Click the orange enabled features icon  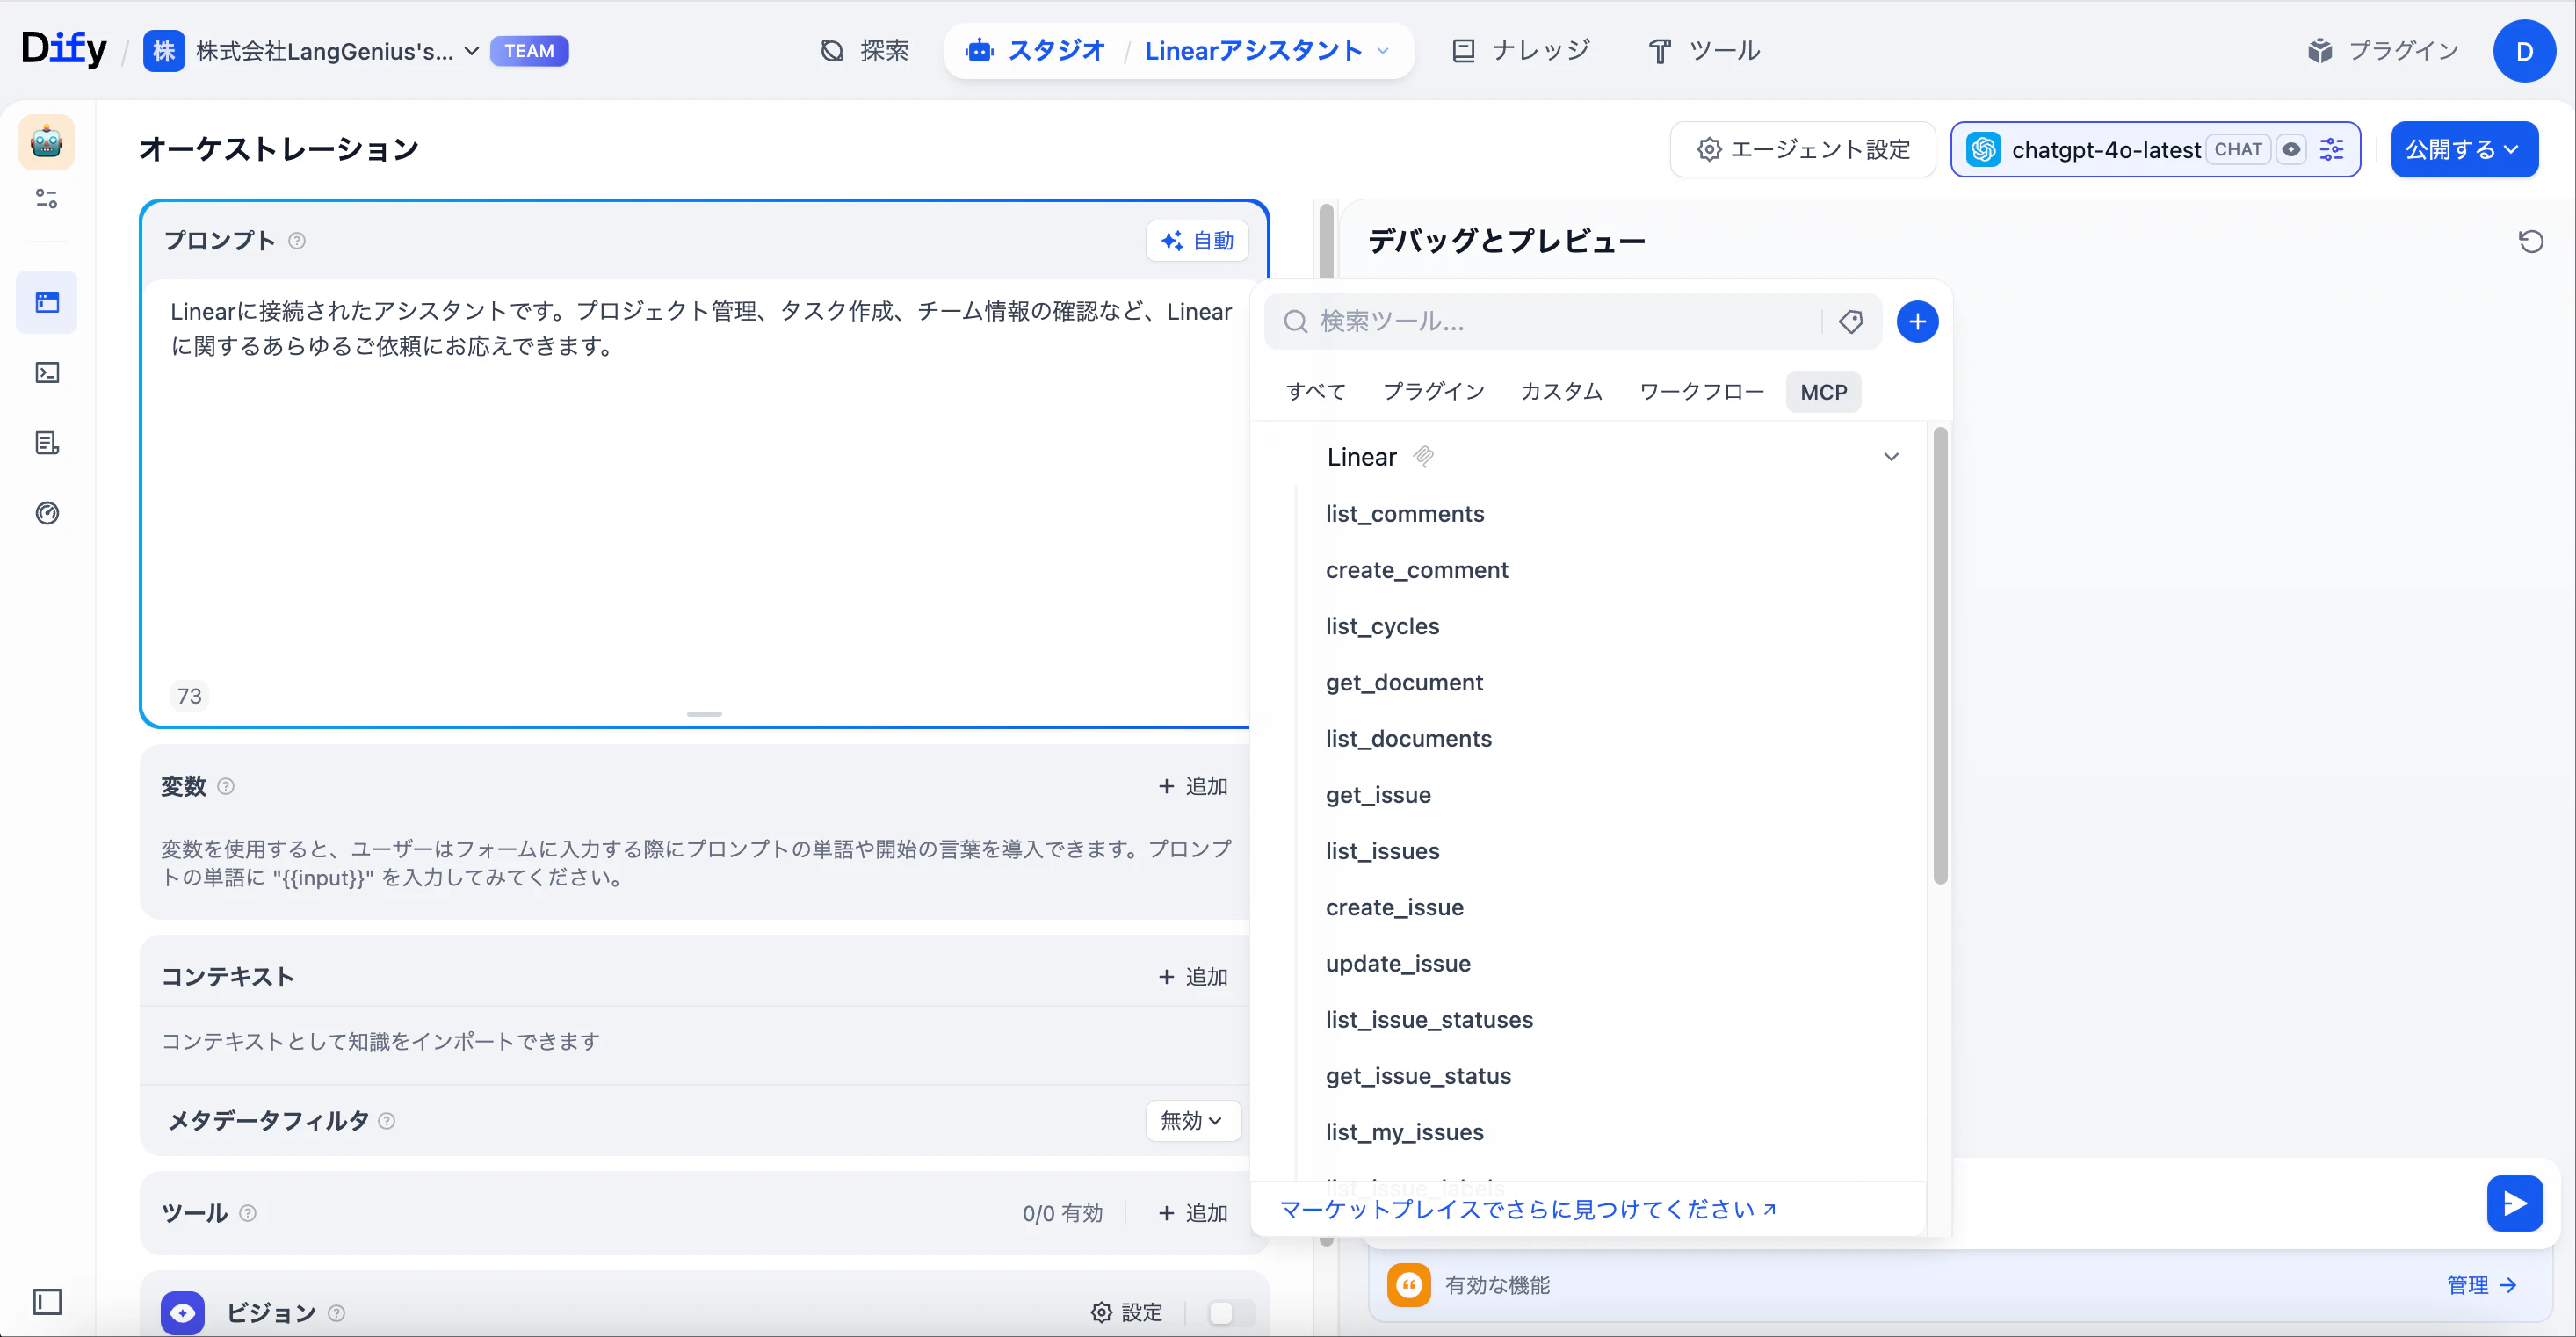click(1409, 1284)
